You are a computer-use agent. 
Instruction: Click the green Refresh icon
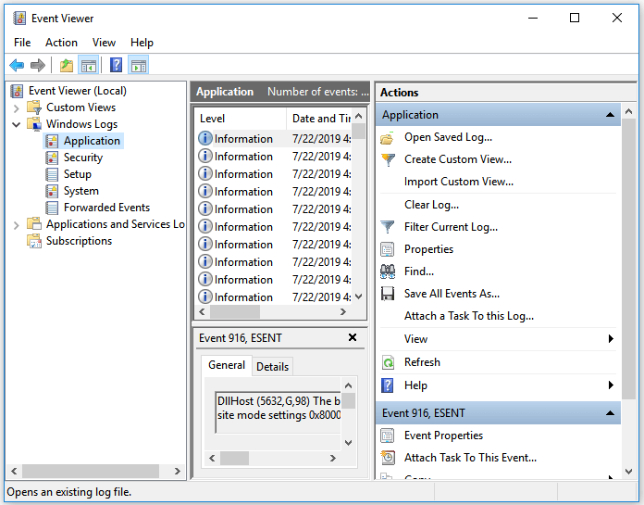[388, 362]
